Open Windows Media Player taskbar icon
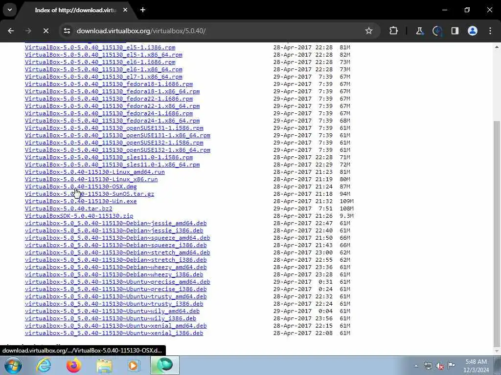Image resolution: width=501 pixels, height=375 pixels. click(x=134, y=365)
